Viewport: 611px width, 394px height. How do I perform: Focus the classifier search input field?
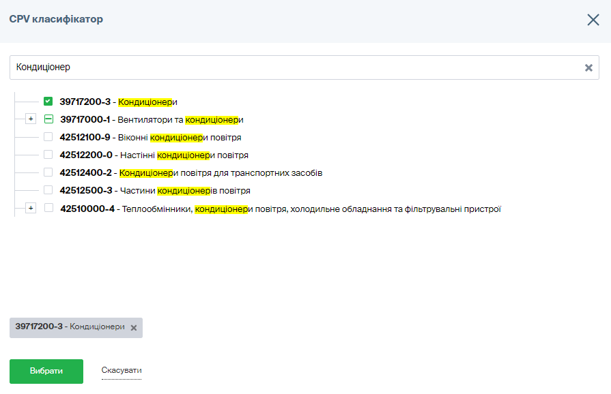tap(294, 67)
